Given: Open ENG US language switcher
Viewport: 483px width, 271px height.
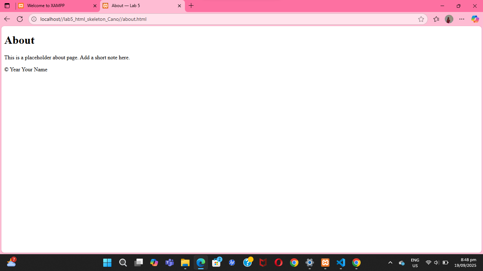Looking at the screenshot, I should (415, 263).
